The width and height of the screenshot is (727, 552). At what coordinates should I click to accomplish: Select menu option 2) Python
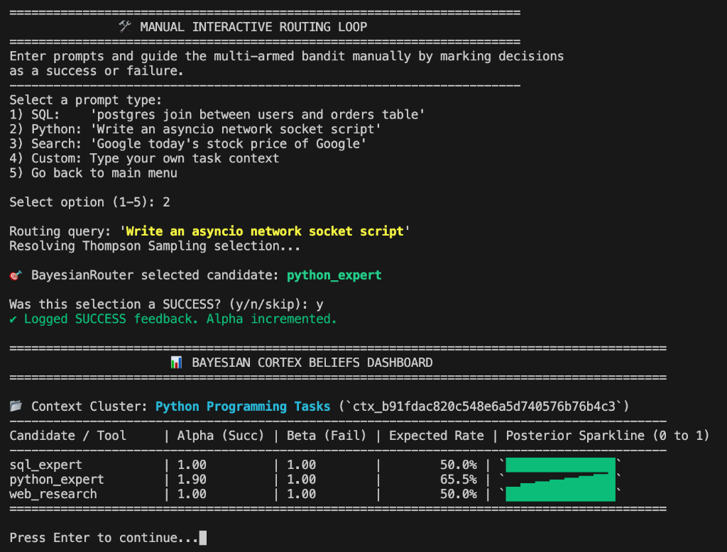[x=195, y=129]
